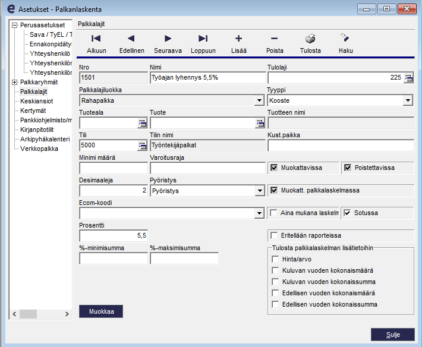
Task: Open search with the Haku flashlight icon
Action: point(345,38)
